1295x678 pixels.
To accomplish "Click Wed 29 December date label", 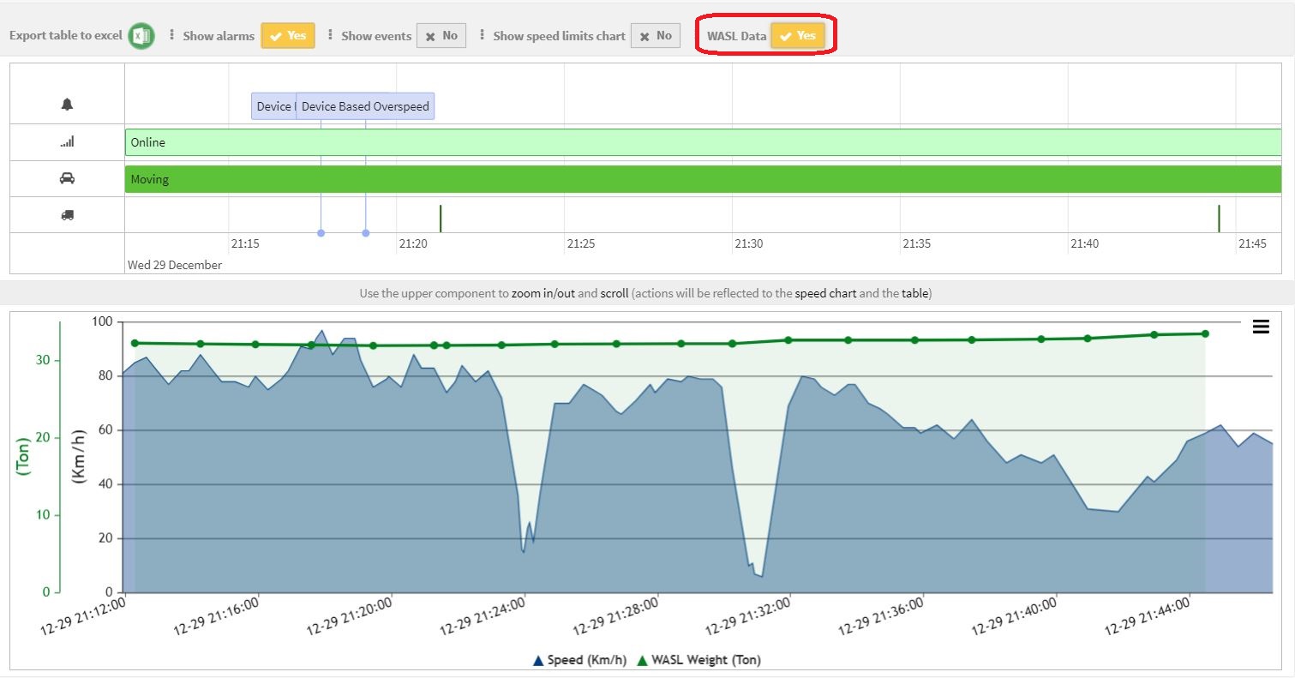I will click(x=175, y=265).
